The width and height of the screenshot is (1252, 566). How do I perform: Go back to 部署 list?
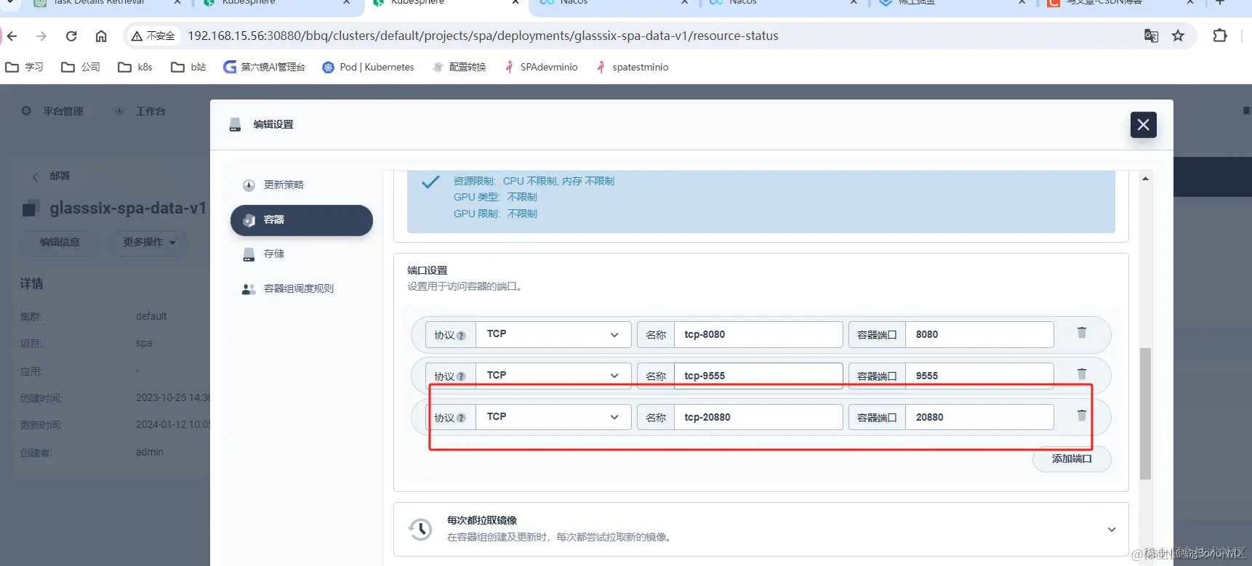pos(51,177)
